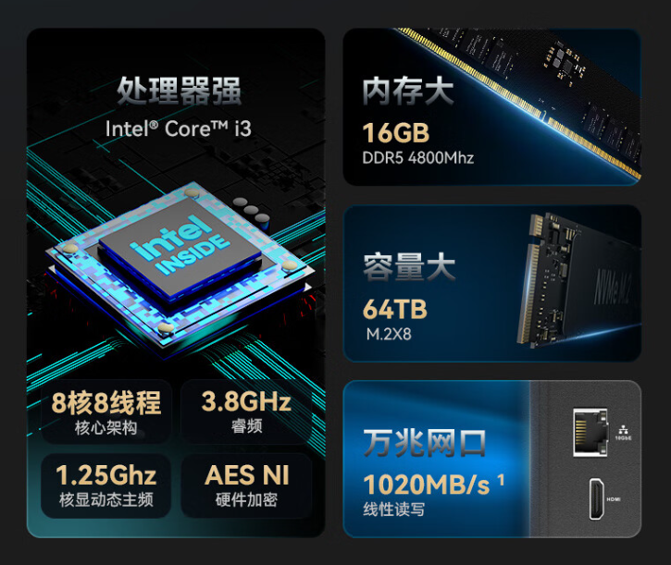Open the 容量大 64TB storage card

coord(492,283)
